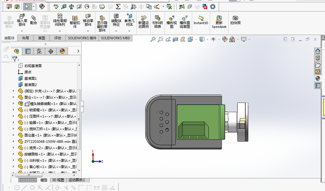Select 基准面2 in the feature tree
This screenshot has height=191, width=325.
point(30,85)
